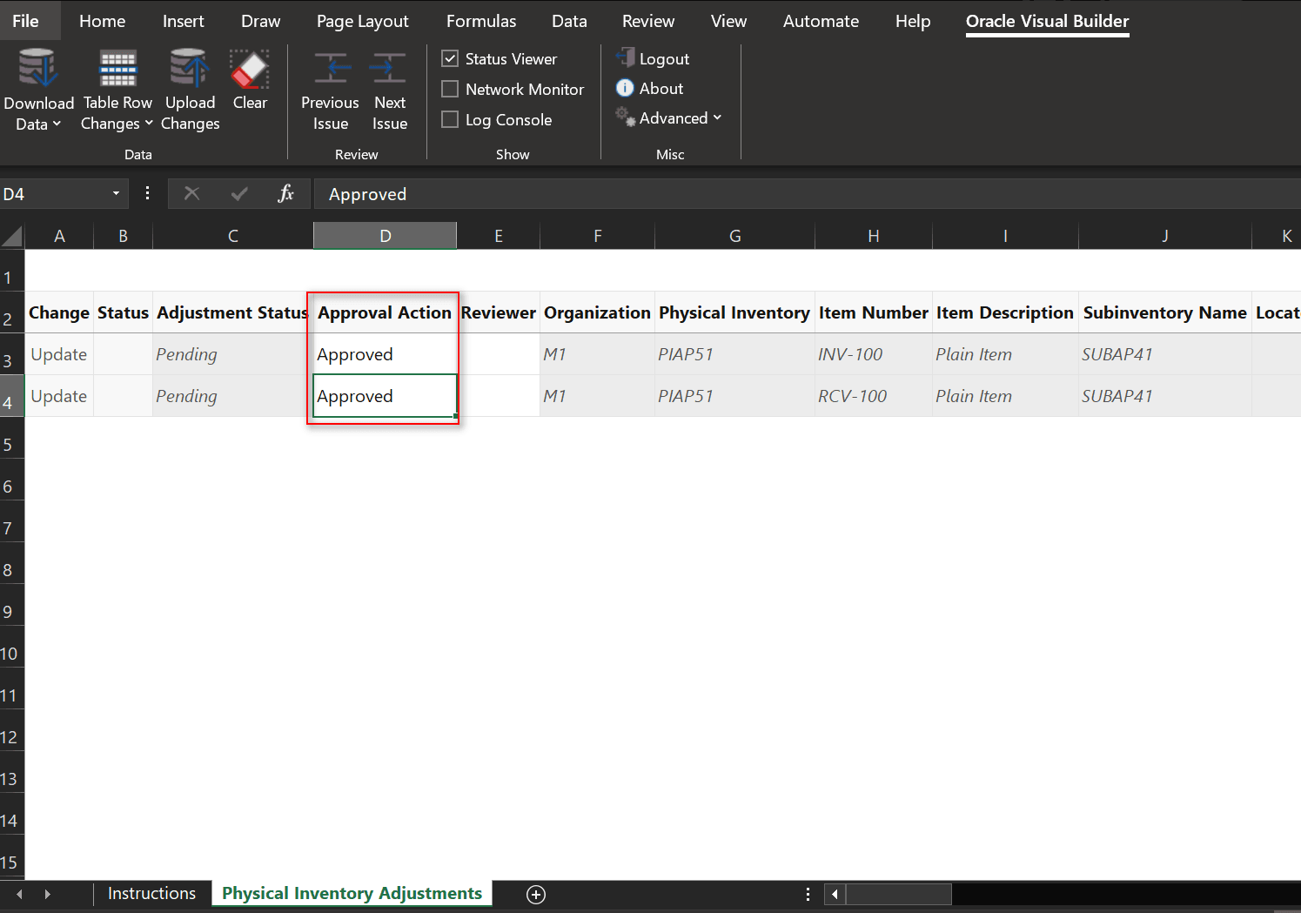Click the Upload Changes icon
The width and height of the screenshot is (1301, 913).
[x=190, y=69]
